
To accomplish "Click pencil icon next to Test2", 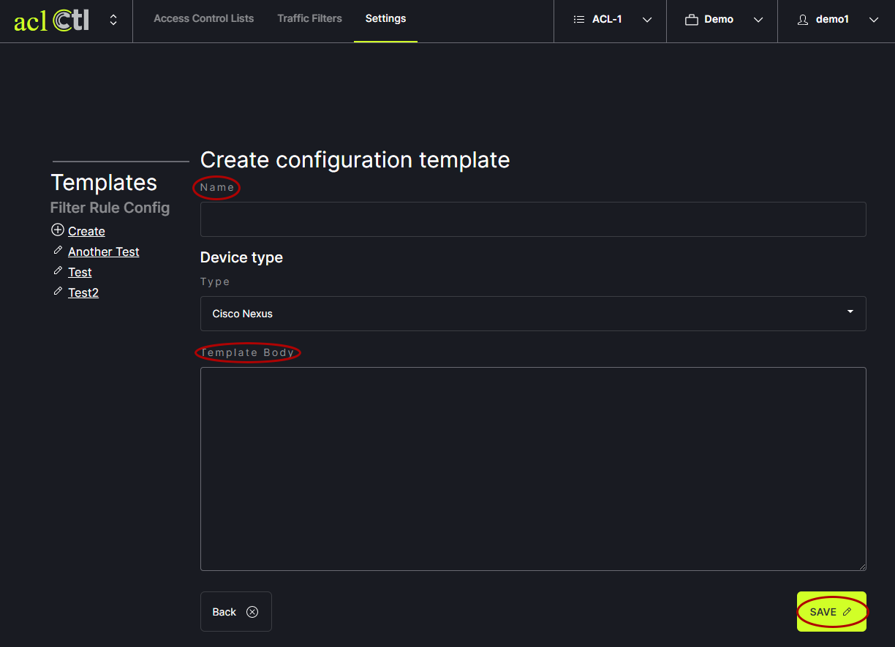I will (58, 292).
